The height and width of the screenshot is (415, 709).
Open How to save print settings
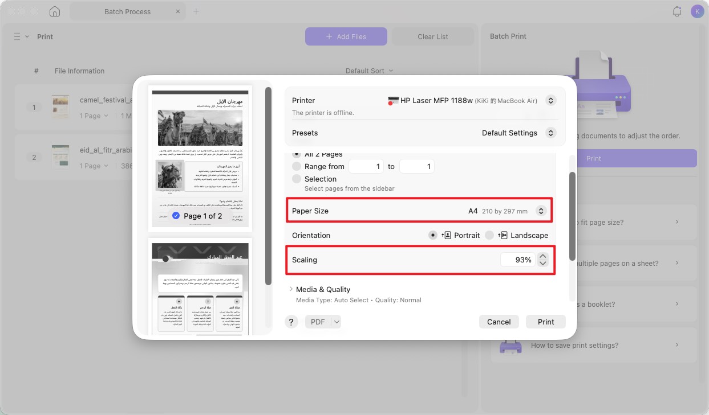point(594,345)
